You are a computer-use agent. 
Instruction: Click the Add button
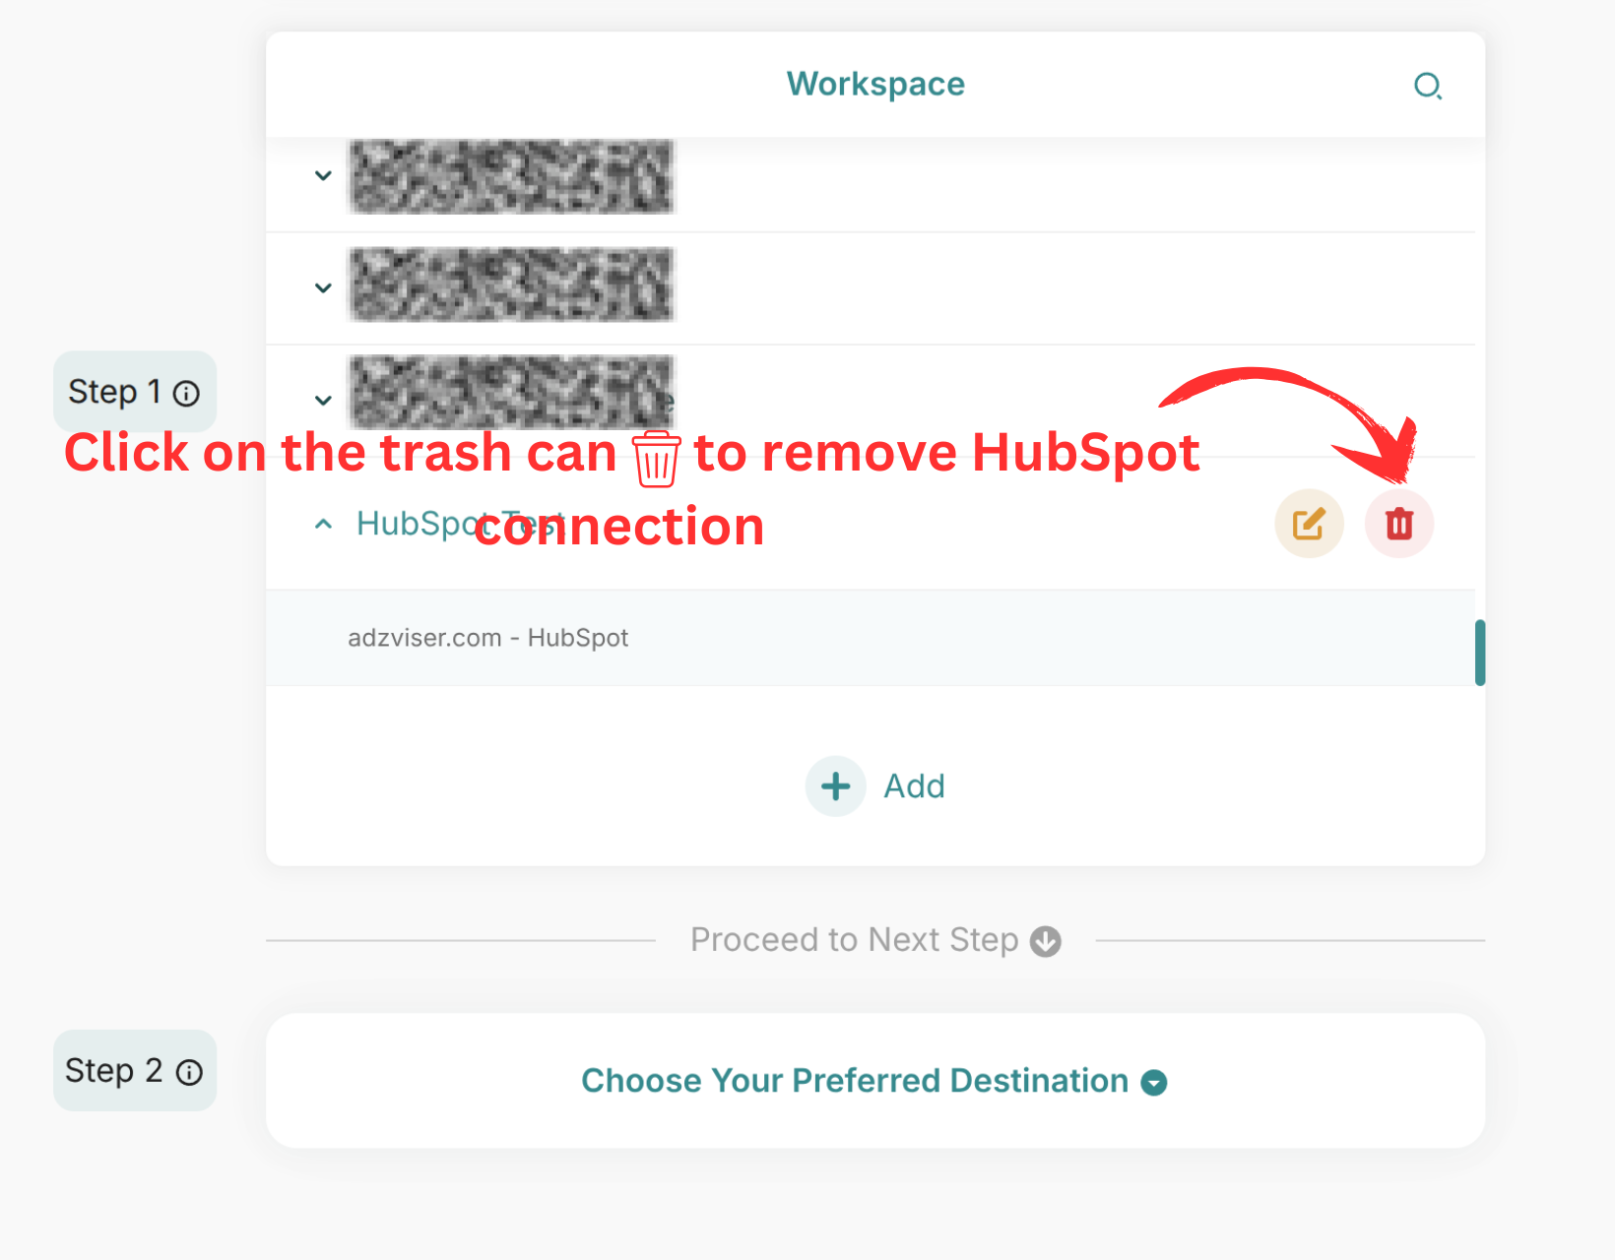[x=875, y=786]
